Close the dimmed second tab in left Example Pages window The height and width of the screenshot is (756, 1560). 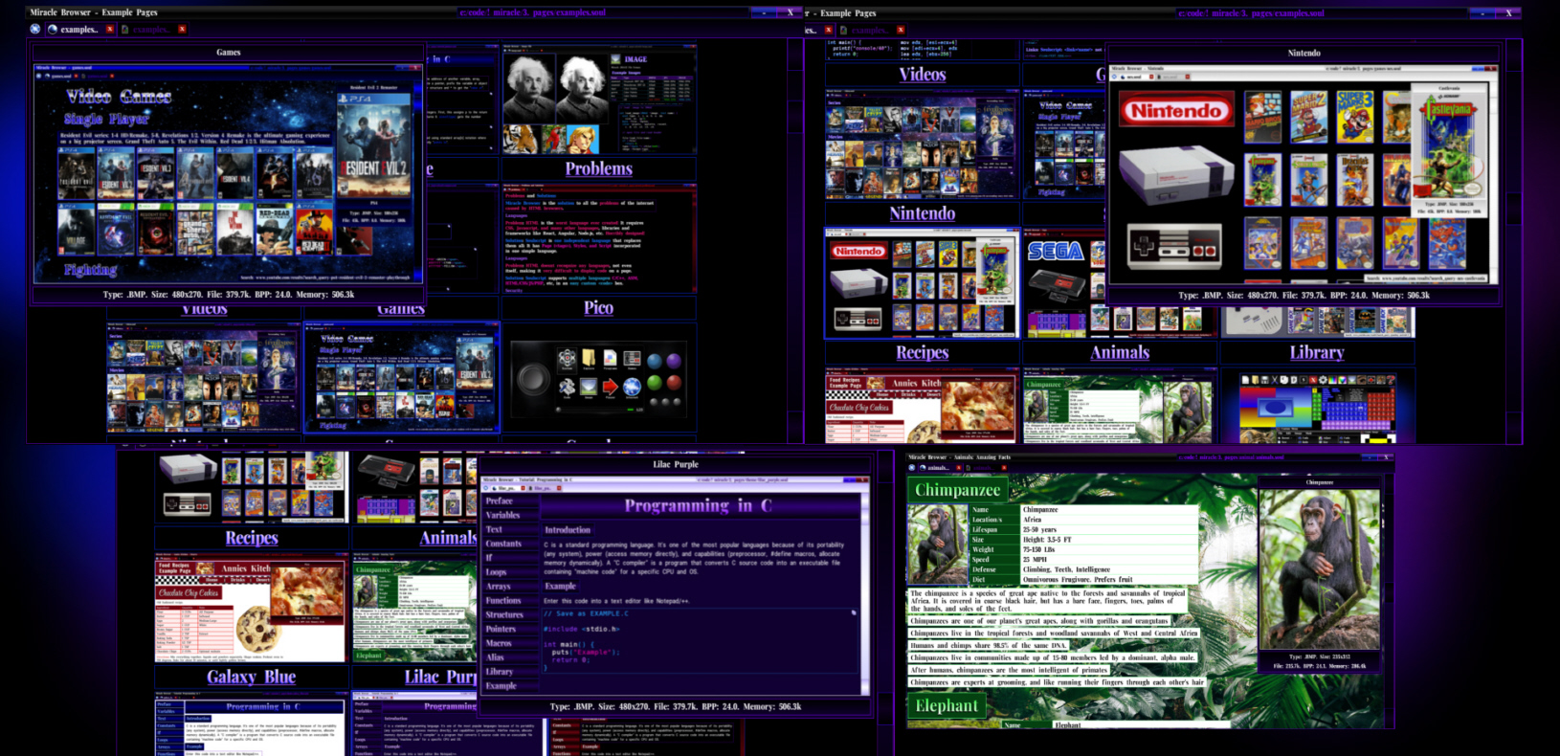tap(182, 29)
